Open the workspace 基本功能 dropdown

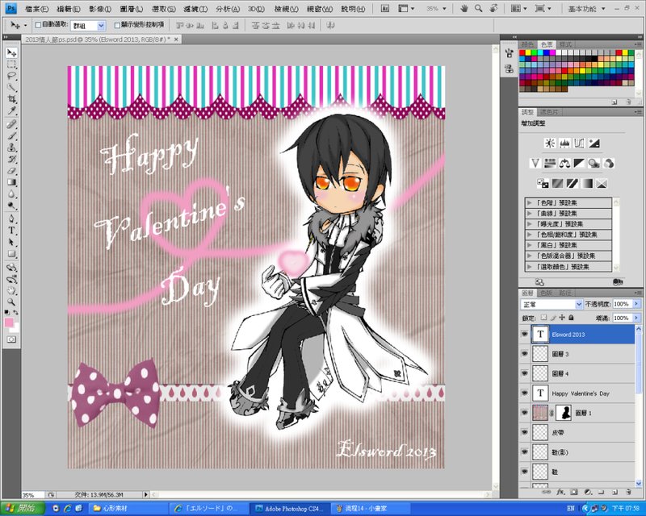coord(587,8)
